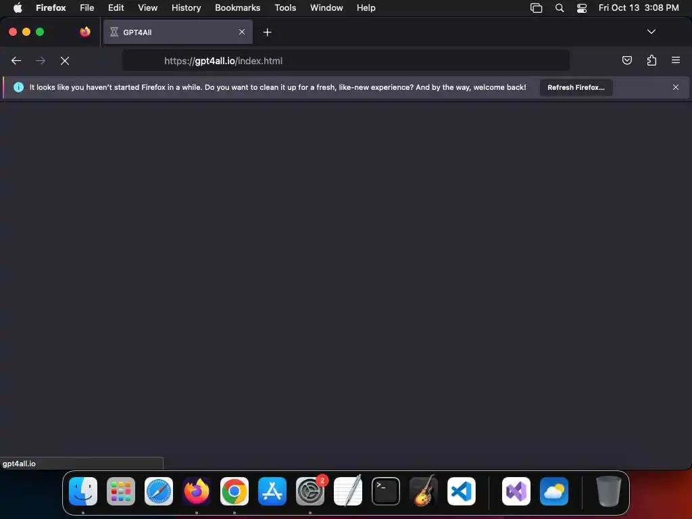Dismiss the Firefox refresh notification bar
The image size is (692, 519).
click(x=676, y=87)
